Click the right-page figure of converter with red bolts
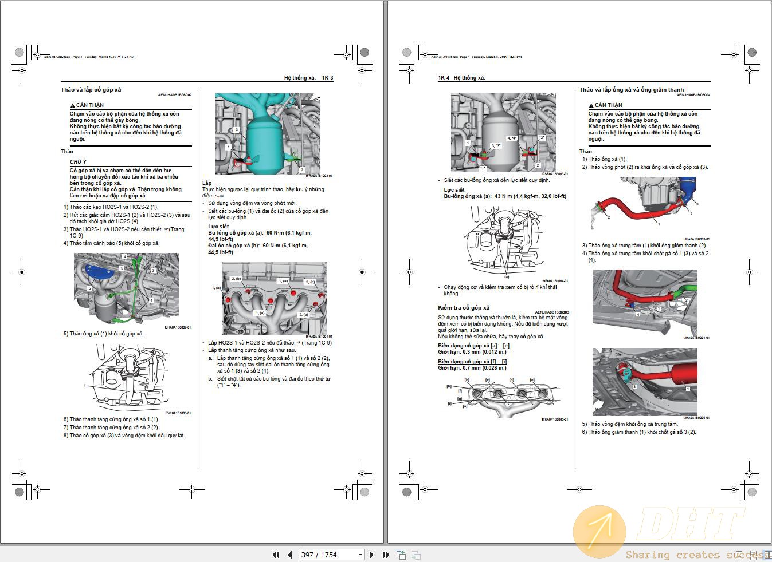 pyautogui.click(x=503, y=133)
